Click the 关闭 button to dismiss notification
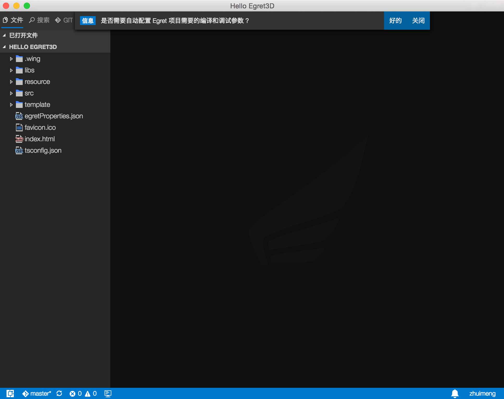Viewport: 504px width, 399px height. 418,21
